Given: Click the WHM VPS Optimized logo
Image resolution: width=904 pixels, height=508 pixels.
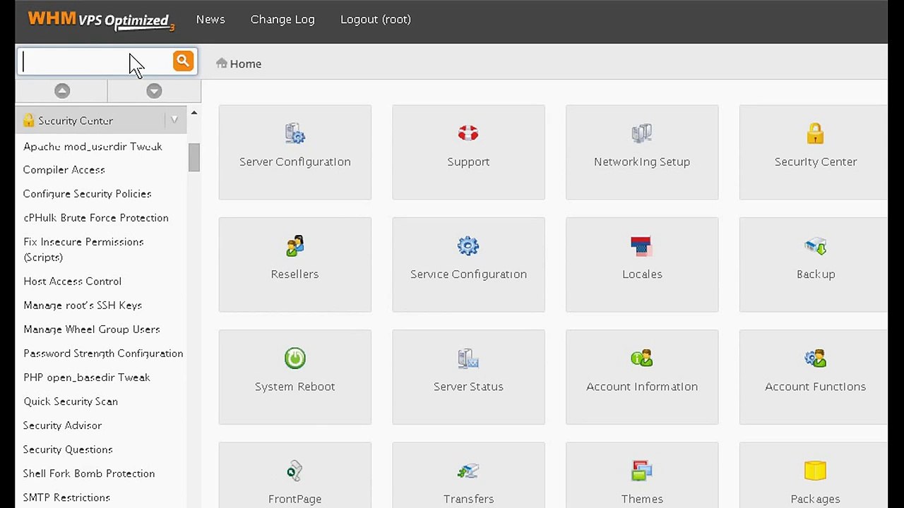Looking at the screenshot, I should (101, 20).
